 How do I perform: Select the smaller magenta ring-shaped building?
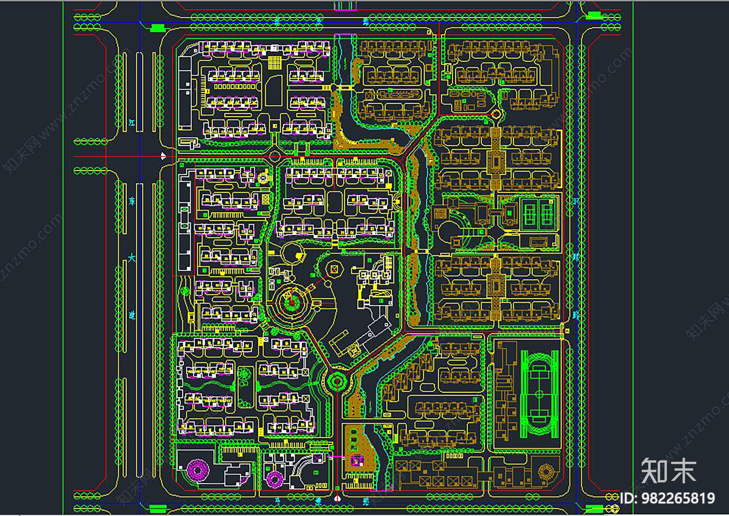[275, 479]
